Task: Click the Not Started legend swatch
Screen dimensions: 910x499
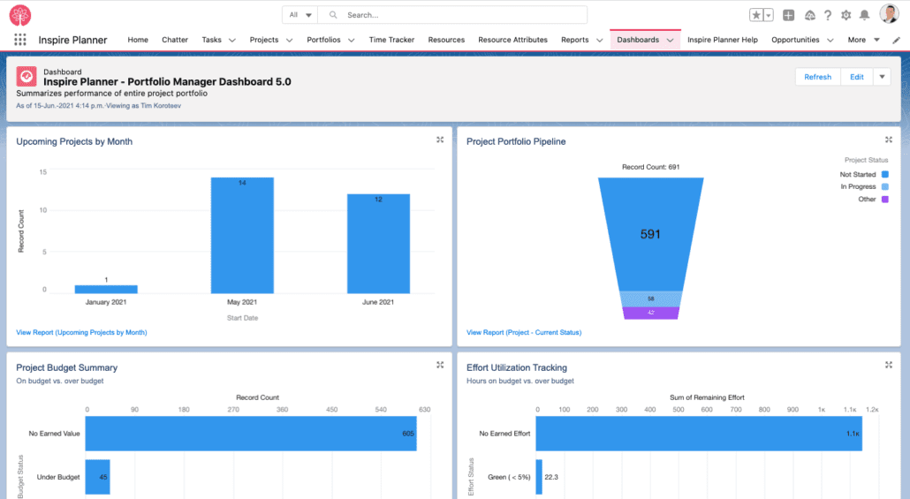Action: (885, 174)
